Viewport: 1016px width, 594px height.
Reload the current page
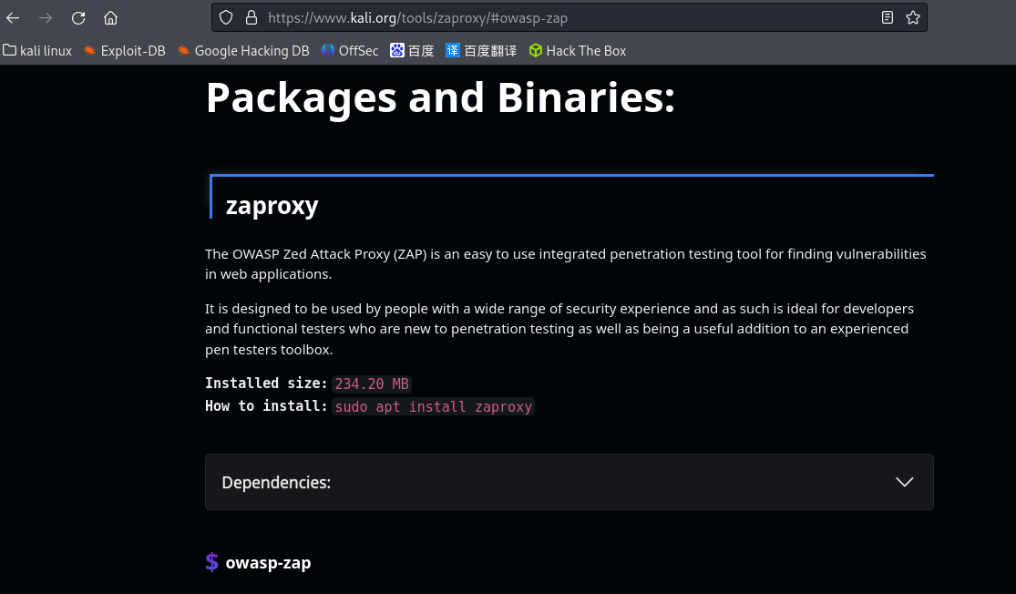78,18
